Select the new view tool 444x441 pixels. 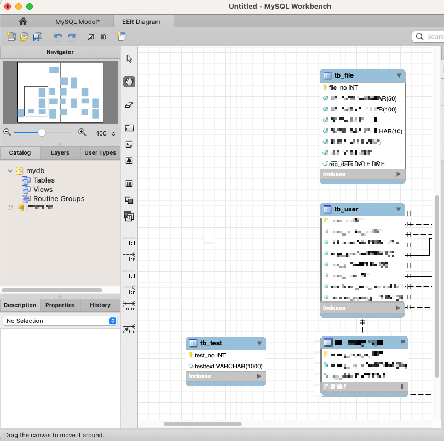[129, 201]
